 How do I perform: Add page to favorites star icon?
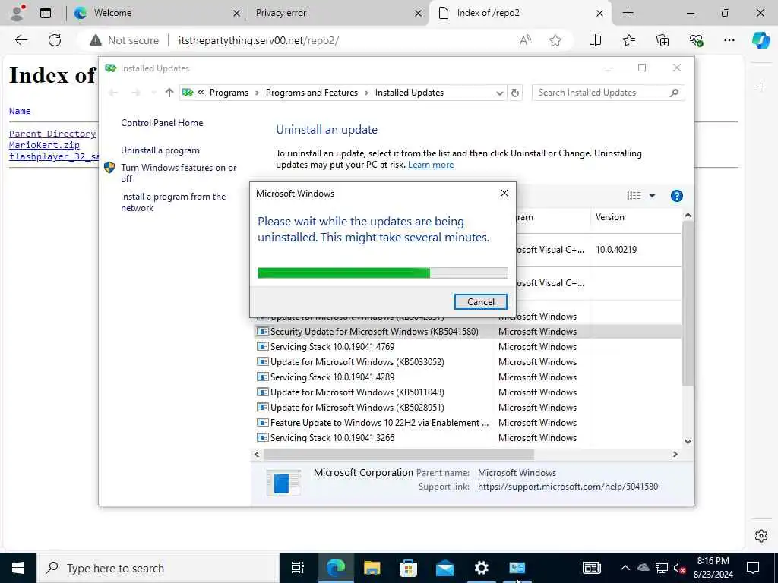coord(555,40)
